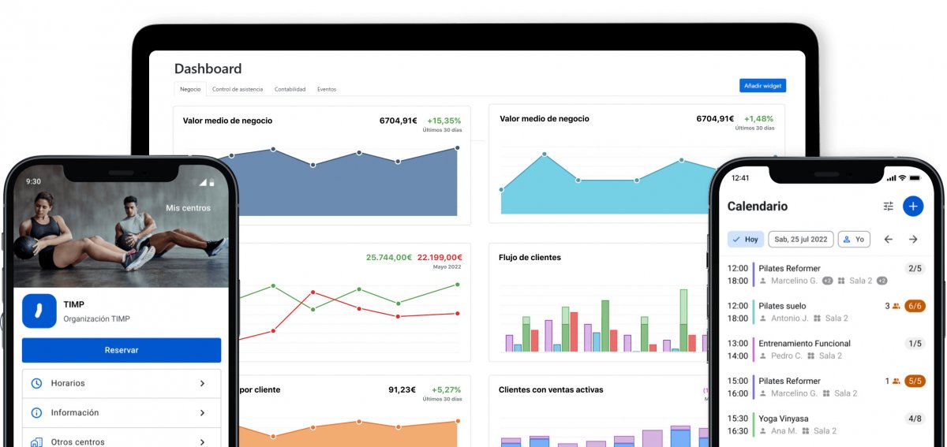Screen dimensions: 947x447
Task: Open the calendar filter sliders icon
Action: [889, 207]
